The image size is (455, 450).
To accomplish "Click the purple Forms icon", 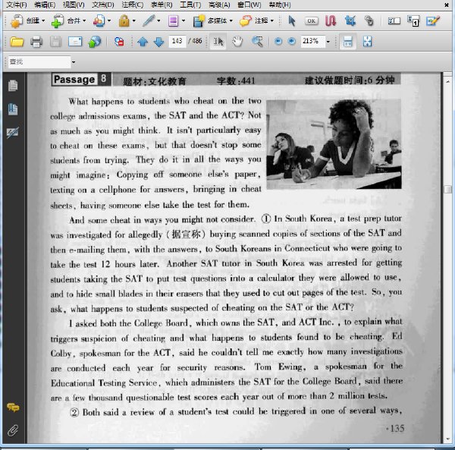I will click(173, 21).
